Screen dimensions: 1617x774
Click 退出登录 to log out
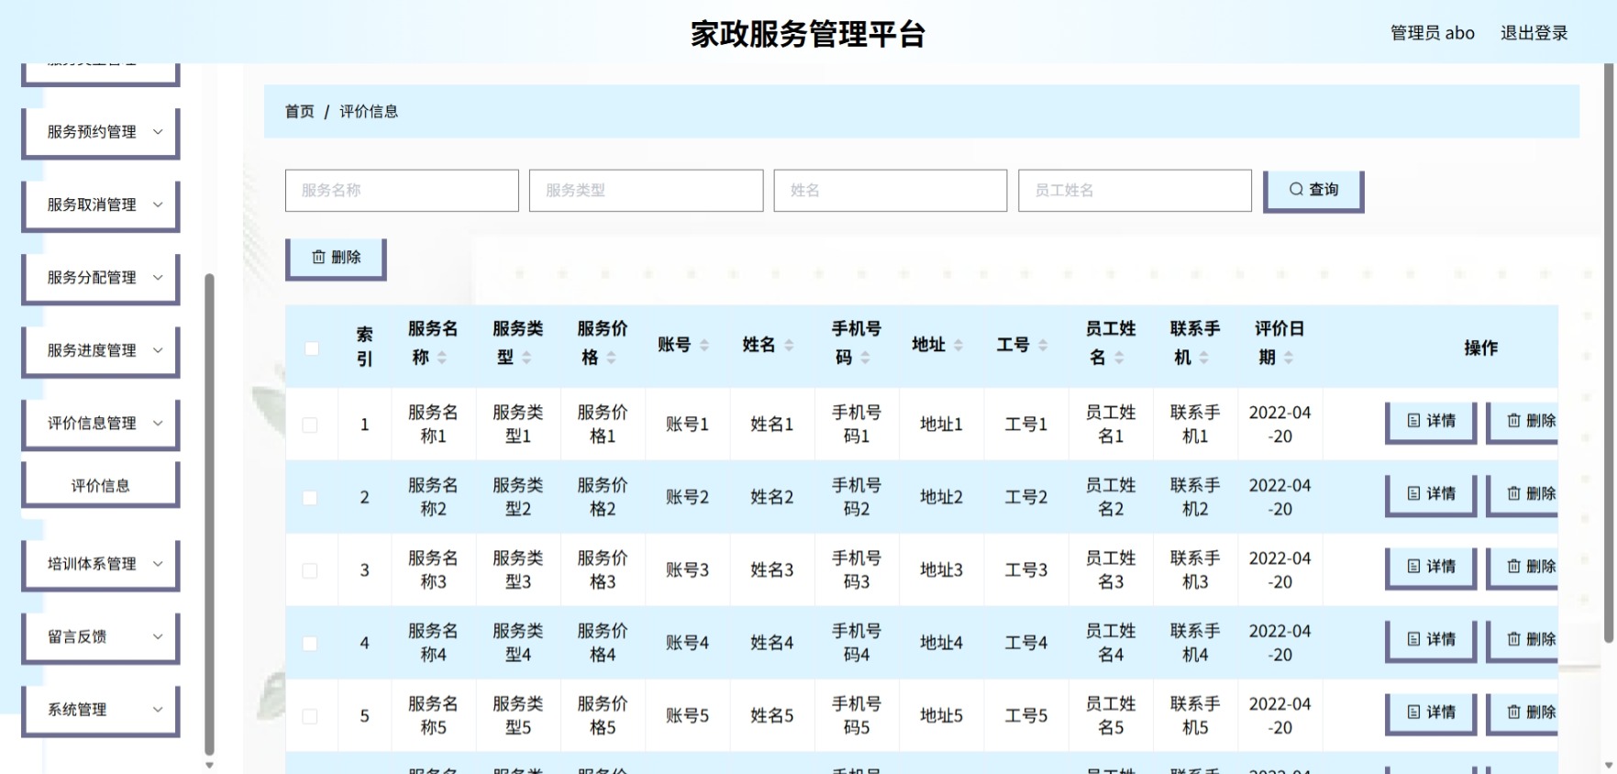point(1534,33)
